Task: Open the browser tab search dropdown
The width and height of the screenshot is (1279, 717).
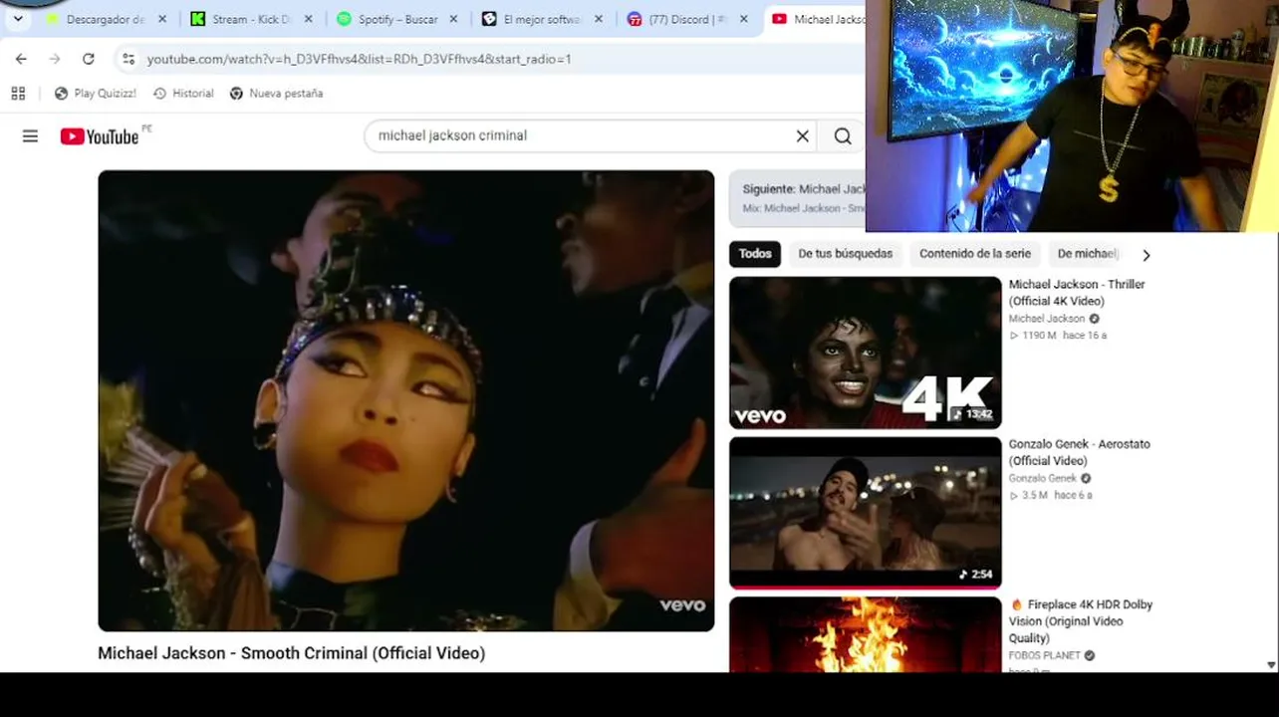Action: tap(18, 19)
